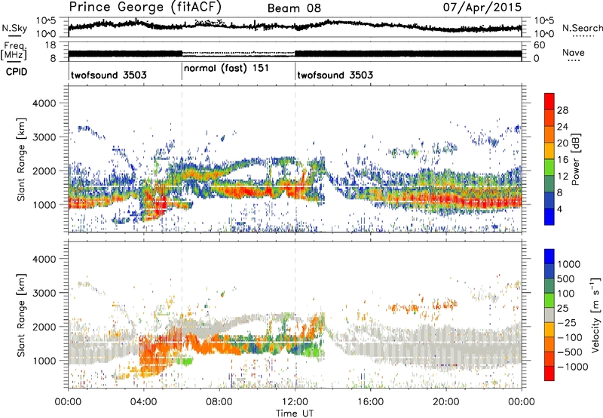The height and width of the screenshot is (418, 603).
Task: Click the "4000" tick of the power panel
Action: point(44,103)
